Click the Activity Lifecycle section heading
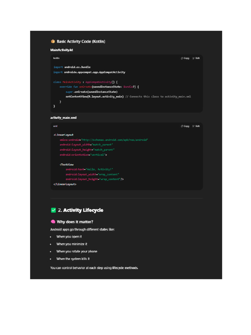This screenshot has height=335, width=251. [83, 210]
